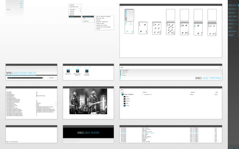
Task: Select the blue highlighted track in playlist
Action: click(168, 133)
